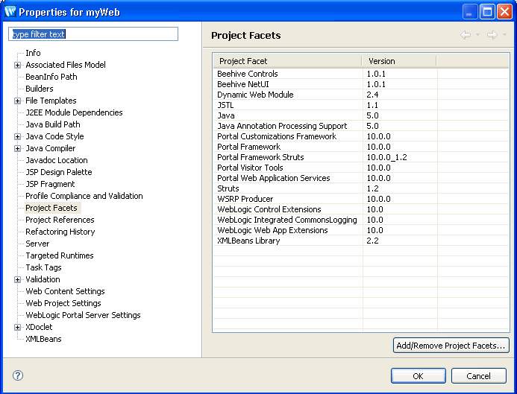Image resolution: width=517 pixels, height=394 pixels.
Task: Open the back history dropdown arrow
Action: (477, 35)
